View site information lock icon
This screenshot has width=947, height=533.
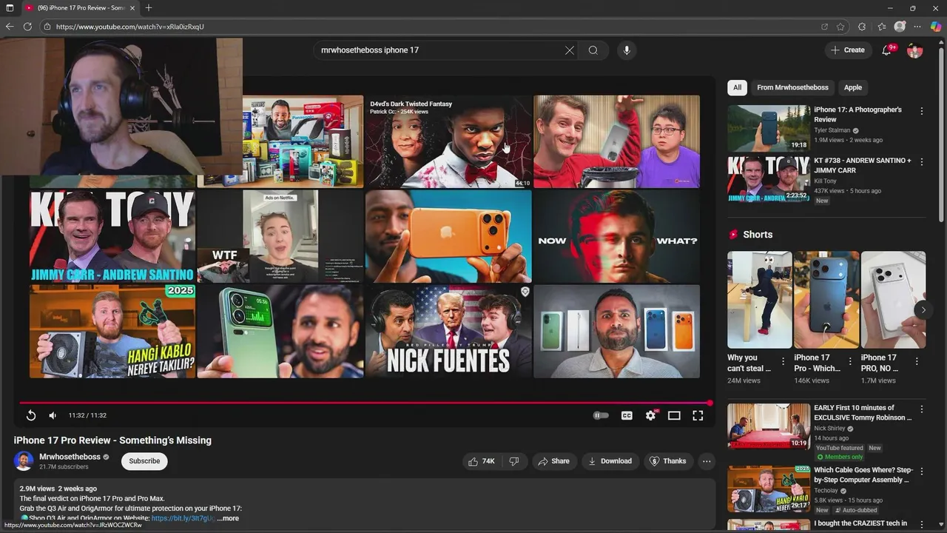pos(47,27)
